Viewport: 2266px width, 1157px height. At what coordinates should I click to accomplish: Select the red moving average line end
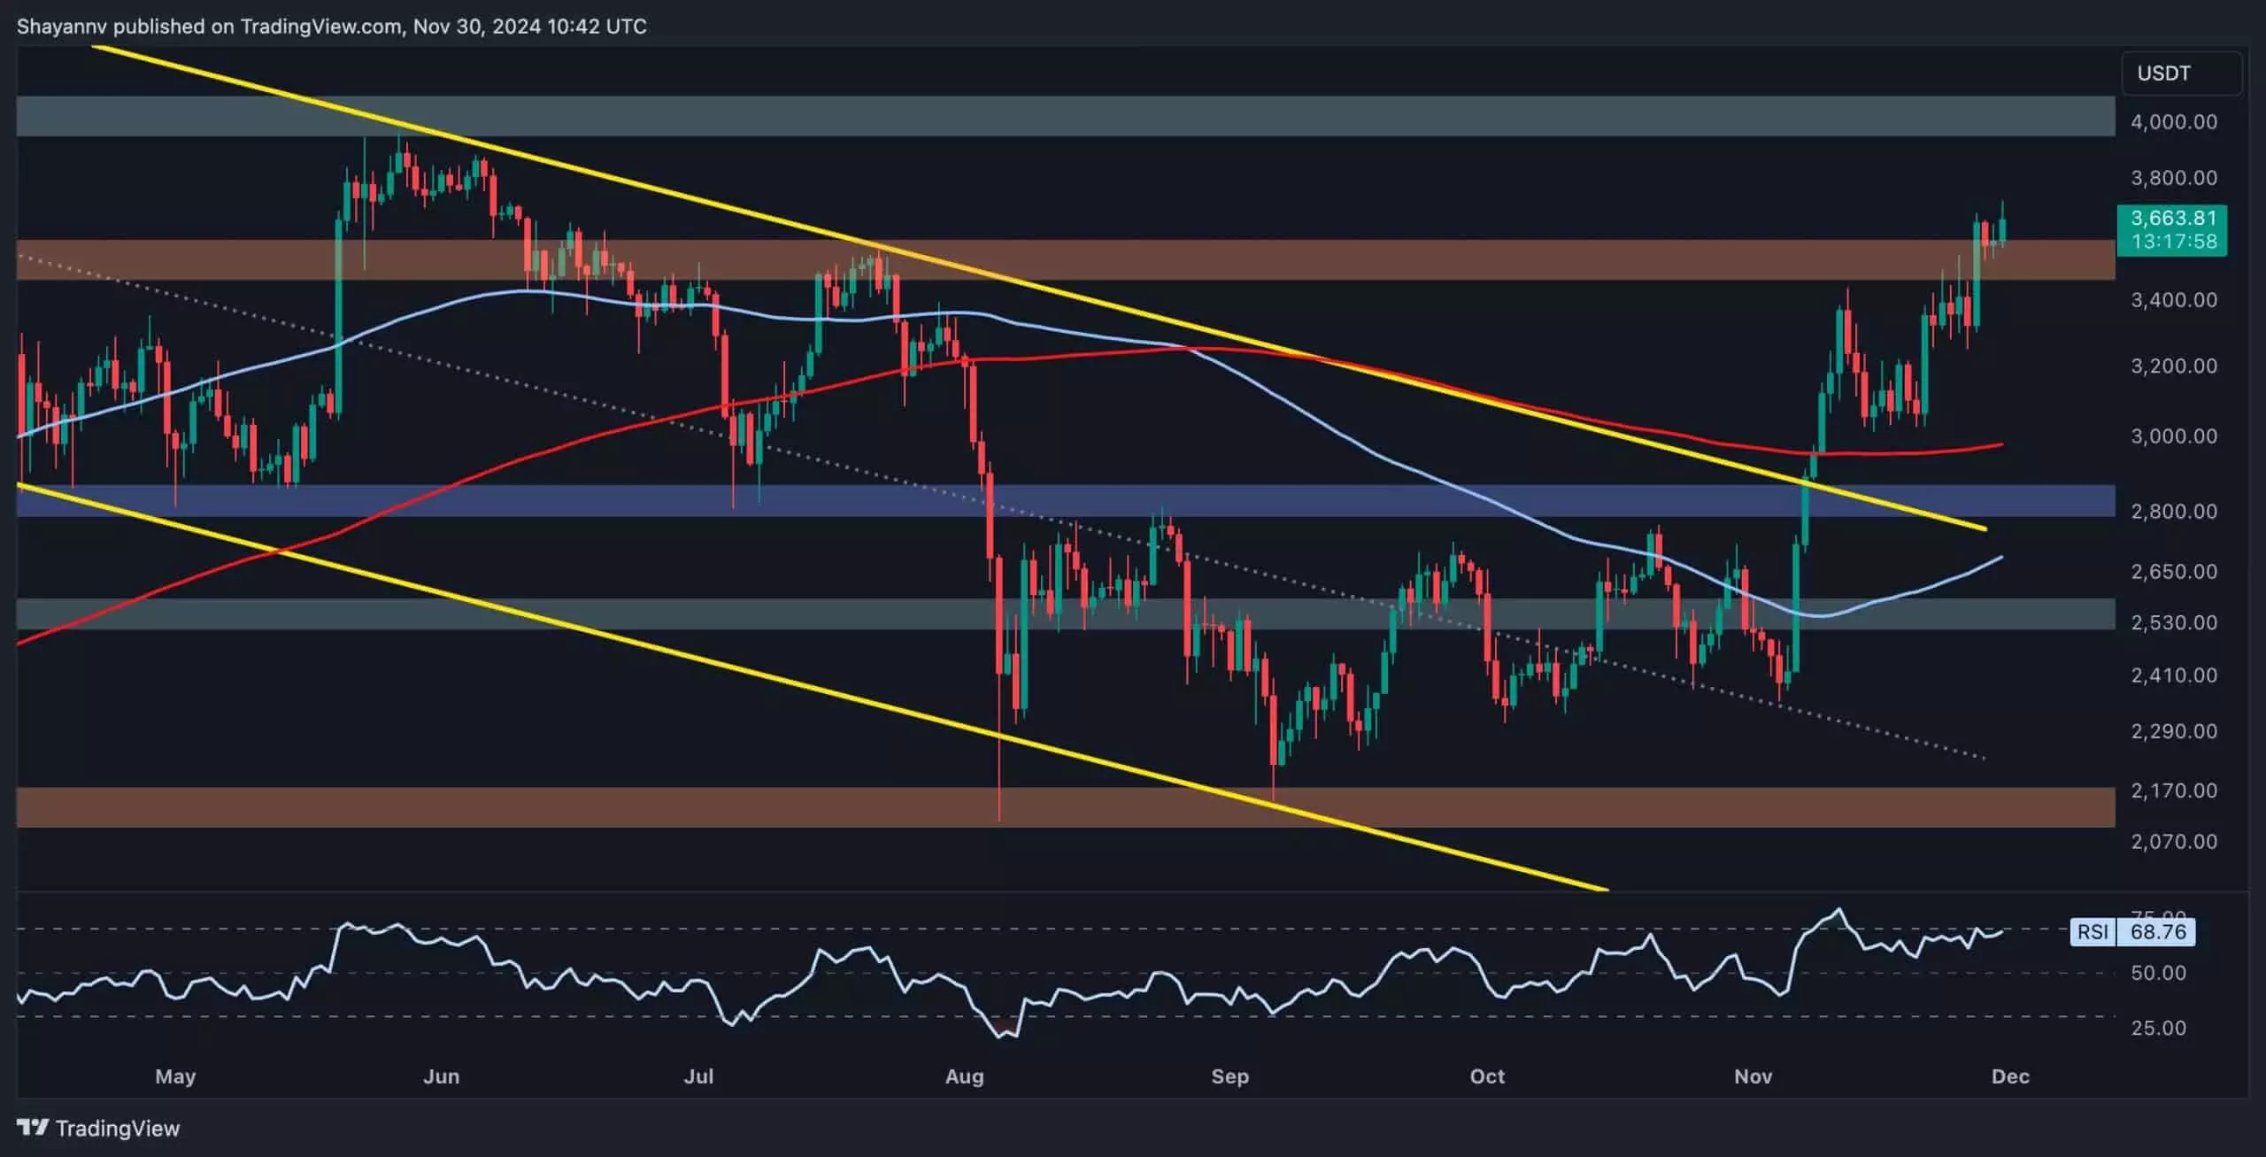[2000, 444]
